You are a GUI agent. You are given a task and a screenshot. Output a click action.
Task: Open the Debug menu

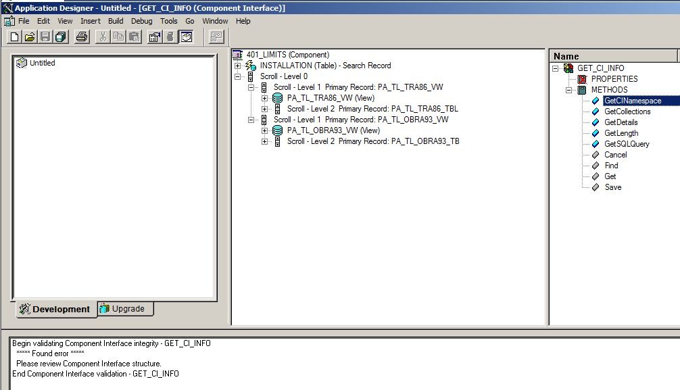142,21
